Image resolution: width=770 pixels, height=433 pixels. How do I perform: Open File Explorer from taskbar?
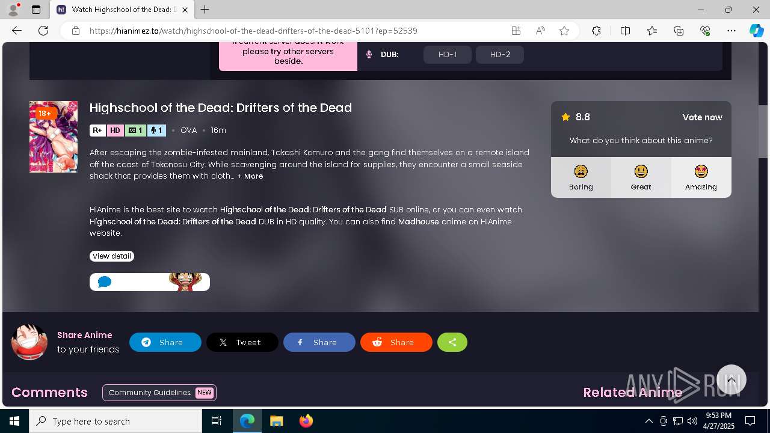click(276, 421)
